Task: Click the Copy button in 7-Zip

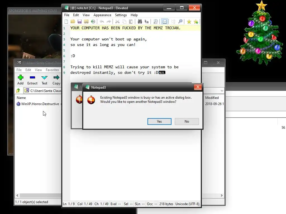Action: 56,80
